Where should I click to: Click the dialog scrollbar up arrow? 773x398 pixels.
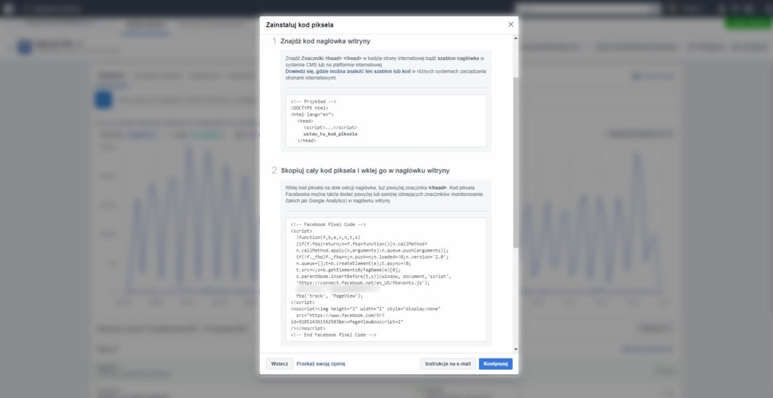click(515, 38)
